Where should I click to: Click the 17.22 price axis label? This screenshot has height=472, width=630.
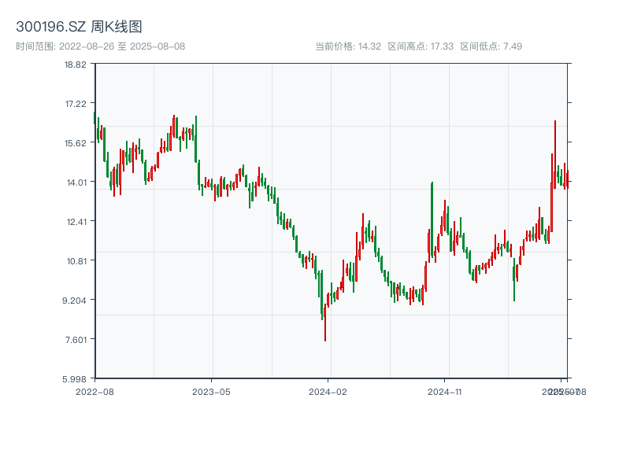tap(76, 103)
